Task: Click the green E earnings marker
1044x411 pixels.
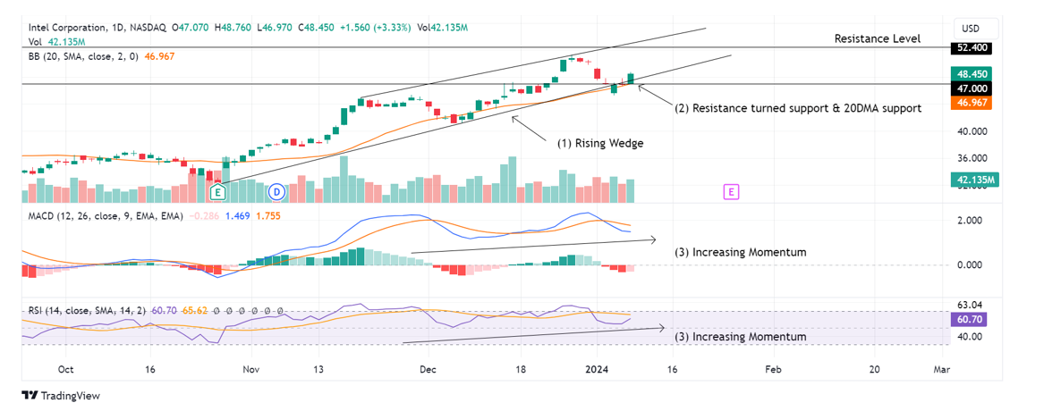Action: 217,193
